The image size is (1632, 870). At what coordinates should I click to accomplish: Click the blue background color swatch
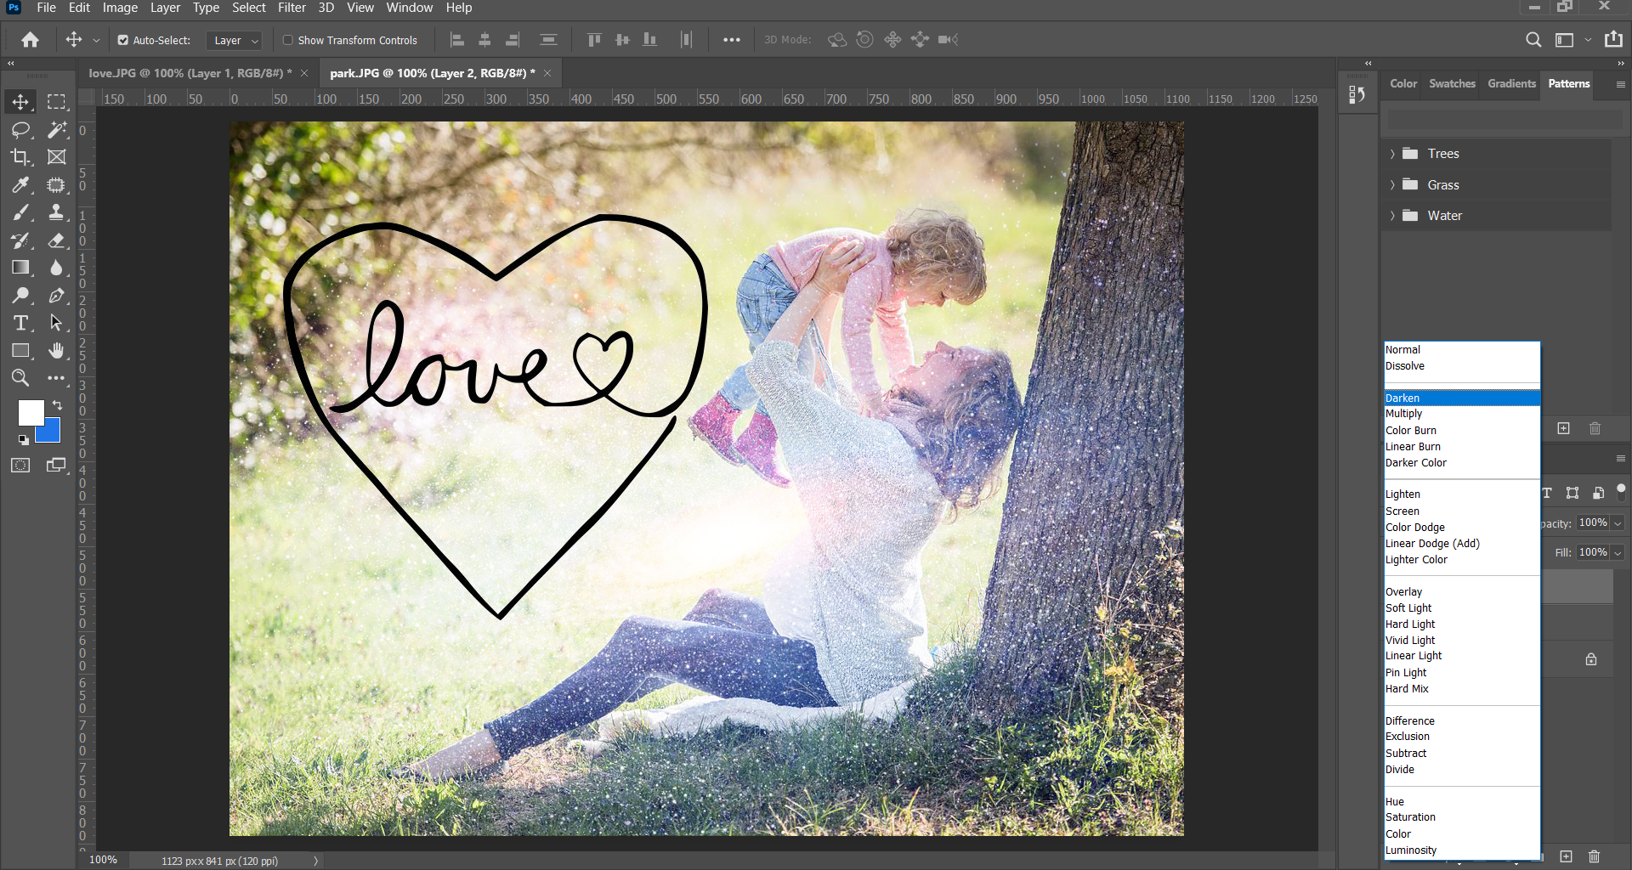[x=51, y=433]
